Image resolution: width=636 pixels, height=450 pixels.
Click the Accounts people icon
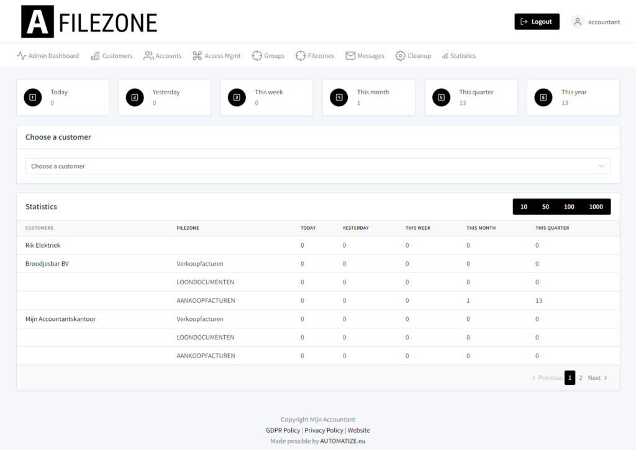[148, 55]
